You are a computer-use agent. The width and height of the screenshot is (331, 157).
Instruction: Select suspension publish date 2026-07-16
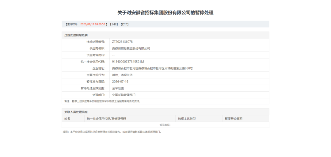(120, 82)
